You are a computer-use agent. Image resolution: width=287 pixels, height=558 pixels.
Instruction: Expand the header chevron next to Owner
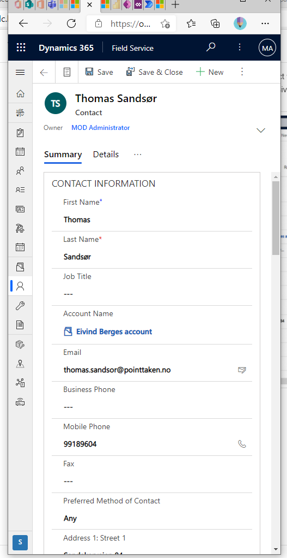(x=261, y=130)
